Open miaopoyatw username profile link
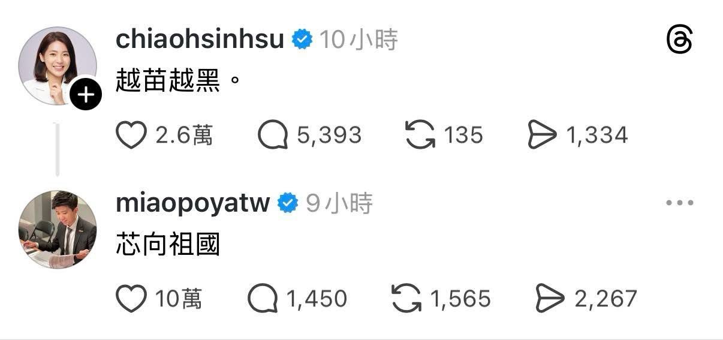Image resolution: width=723 pixels, height=340 pixels. pyautogui.click(x=192, y=203)
